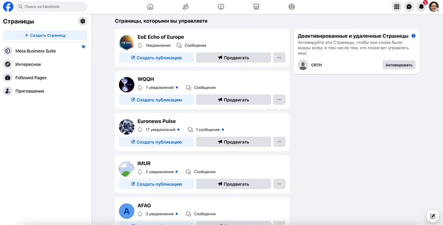The width and height of the screenshot is (443, 225).
Task: Click Продвигать for Euronews Pulse
Action: tap(233, 142)
